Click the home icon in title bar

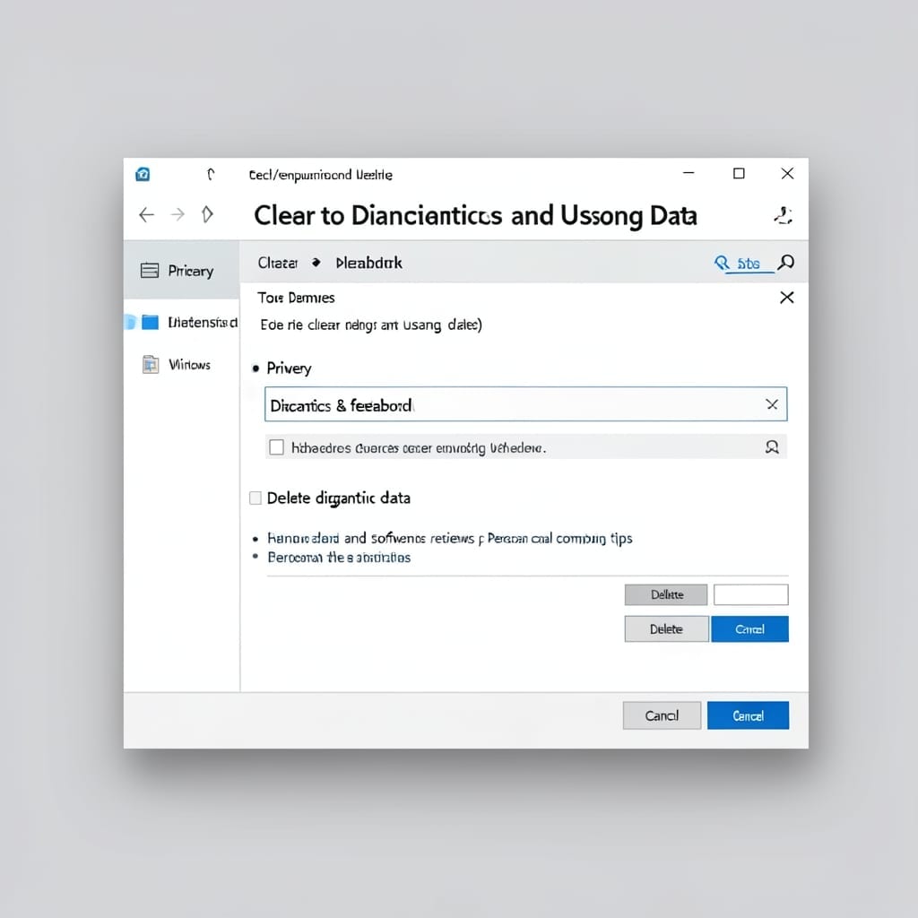pyautogui.click(x=143, y=175)
